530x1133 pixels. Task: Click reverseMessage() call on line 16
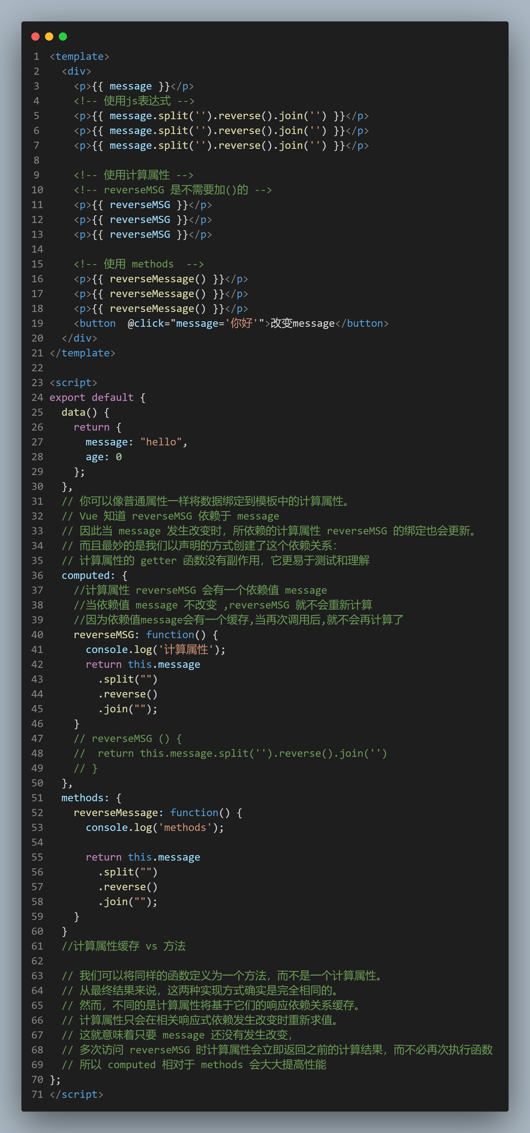tap(157, 279)
